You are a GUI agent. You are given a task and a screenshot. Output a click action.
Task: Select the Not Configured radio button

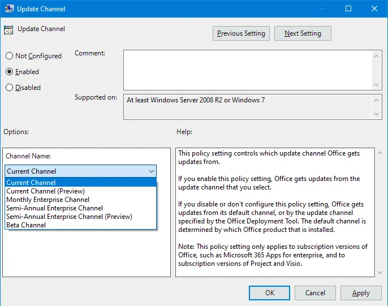[9, 56]
